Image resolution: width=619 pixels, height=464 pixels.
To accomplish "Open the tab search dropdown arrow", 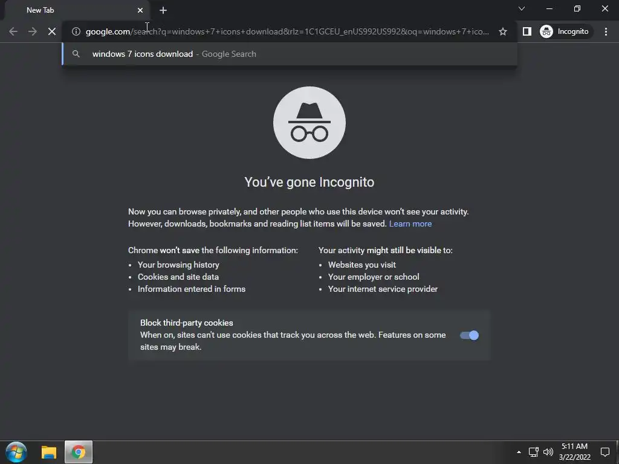I will 522,8.
